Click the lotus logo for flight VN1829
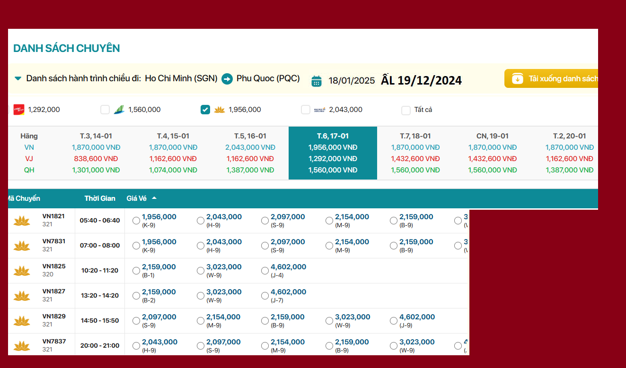The width and height of the screenshot is (626, 368). 22,321
